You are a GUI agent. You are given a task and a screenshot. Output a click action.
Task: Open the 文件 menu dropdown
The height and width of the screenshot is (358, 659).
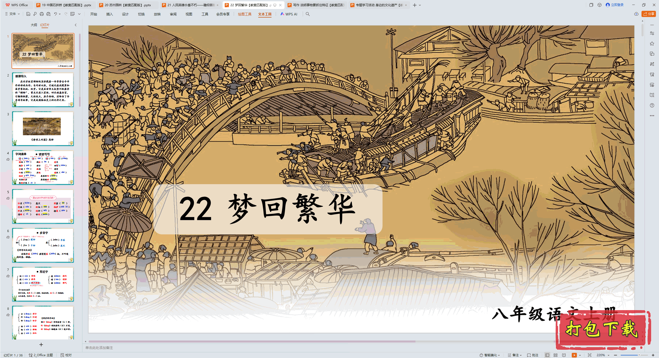[x=12, y=14]
